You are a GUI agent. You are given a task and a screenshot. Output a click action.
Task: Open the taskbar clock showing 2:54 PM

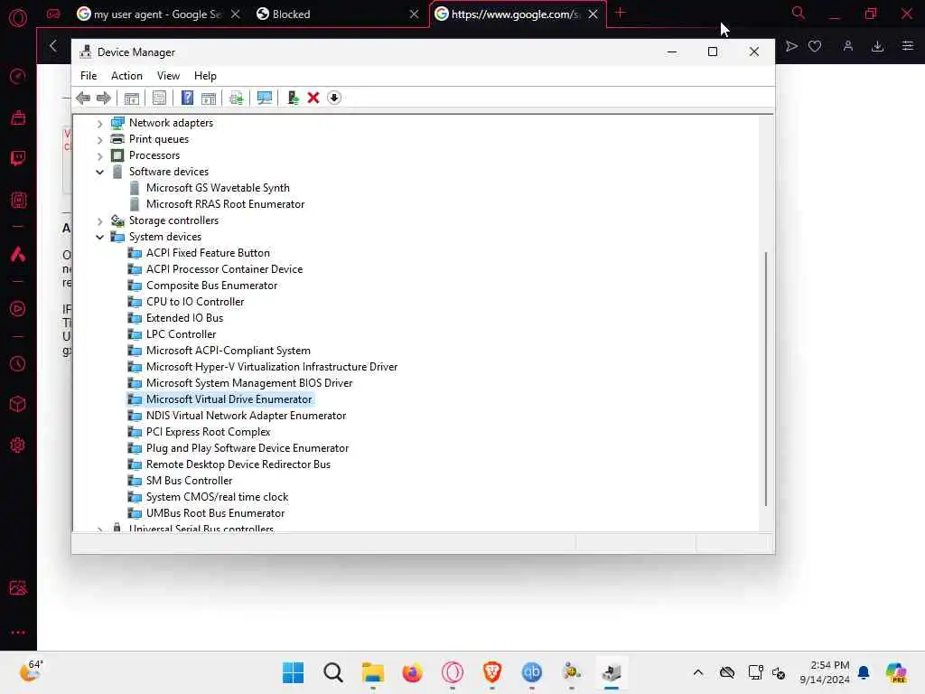coord(825,672)
